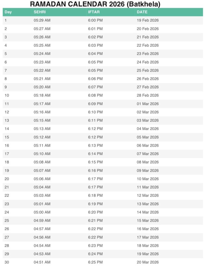Click the SEHRI column header
205x274 pixels.
pos(39,12)
